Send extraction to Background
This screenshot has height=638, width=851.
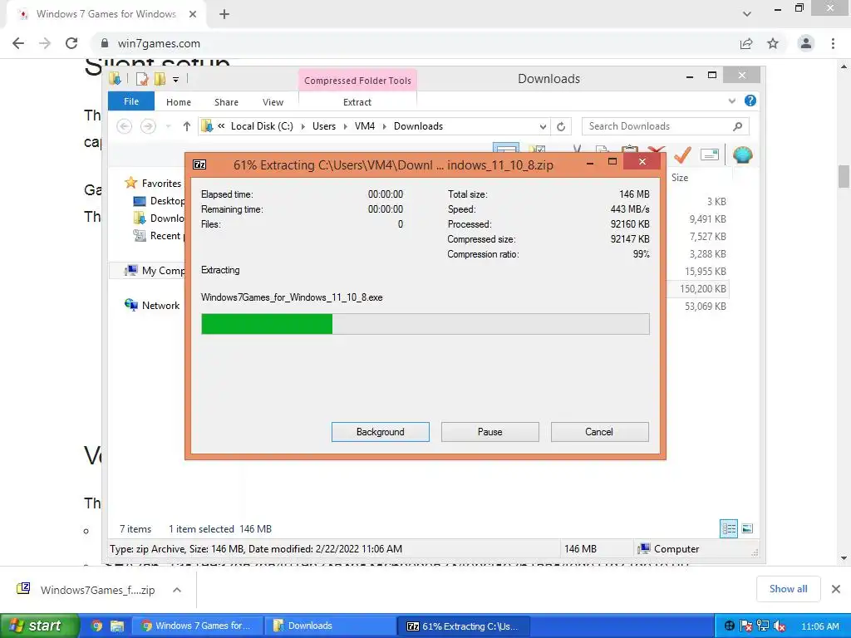381,432
